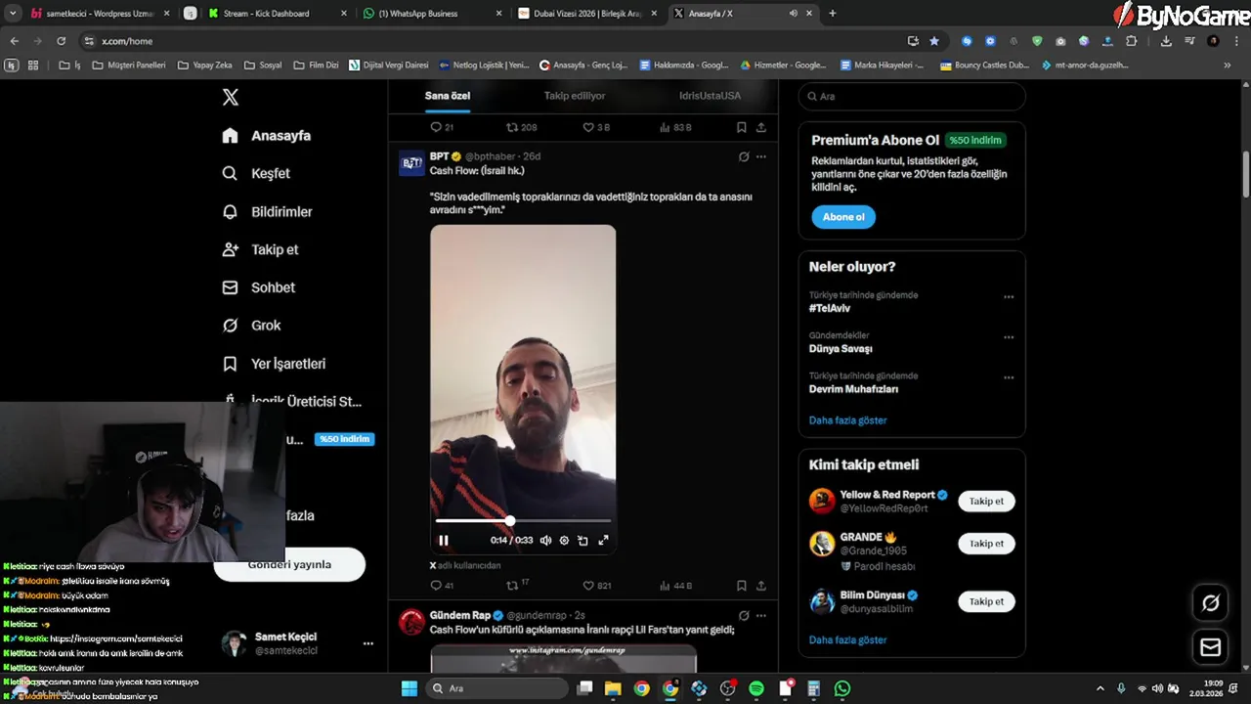This screenshot has width=1251, height=704.
Task: Open the #TelAviv trending topic
Action: (x=829, y=308)
